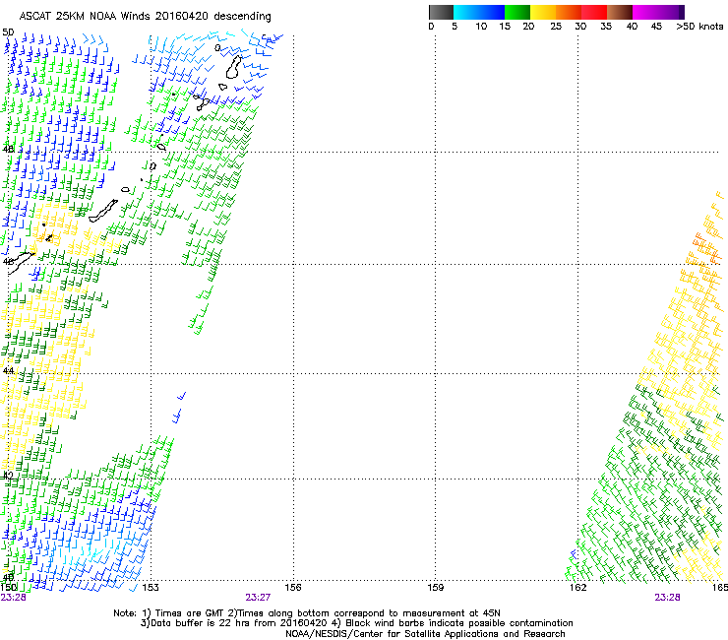This screenshot has width=728, height=640.
Task: Click the 'NOAA/NESDIS/Center for Satellite Applications and Research' credit
Action: click(x=425, y=633)
